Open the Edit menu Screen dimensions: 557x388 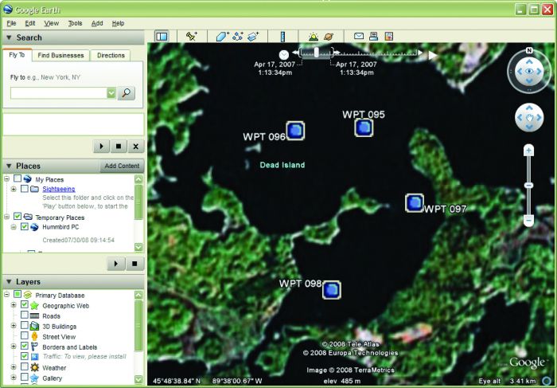pos(30,23)
